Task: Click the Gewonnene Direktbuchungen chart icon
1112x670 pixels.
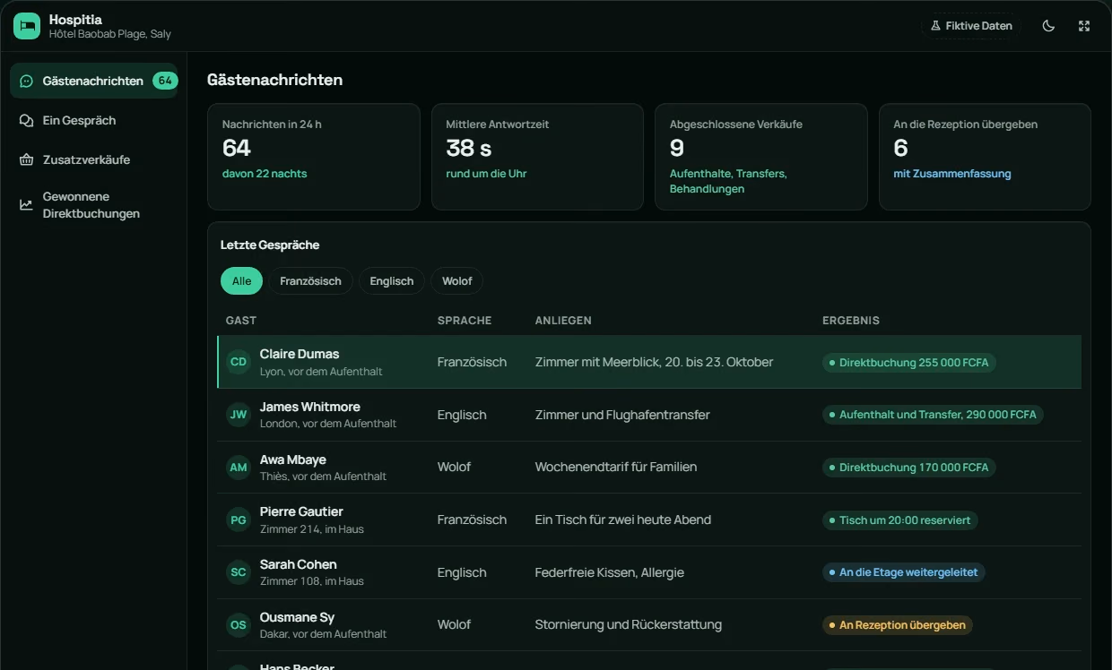Action: click(x=26, y=205)
